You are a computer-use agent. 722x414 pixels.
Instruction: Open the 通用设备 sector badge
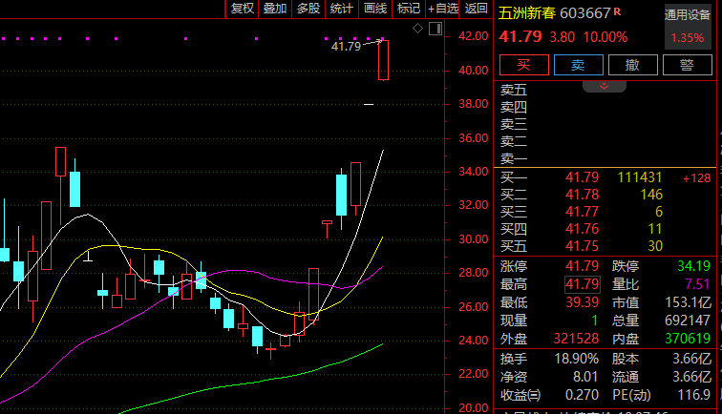point(688,15)
